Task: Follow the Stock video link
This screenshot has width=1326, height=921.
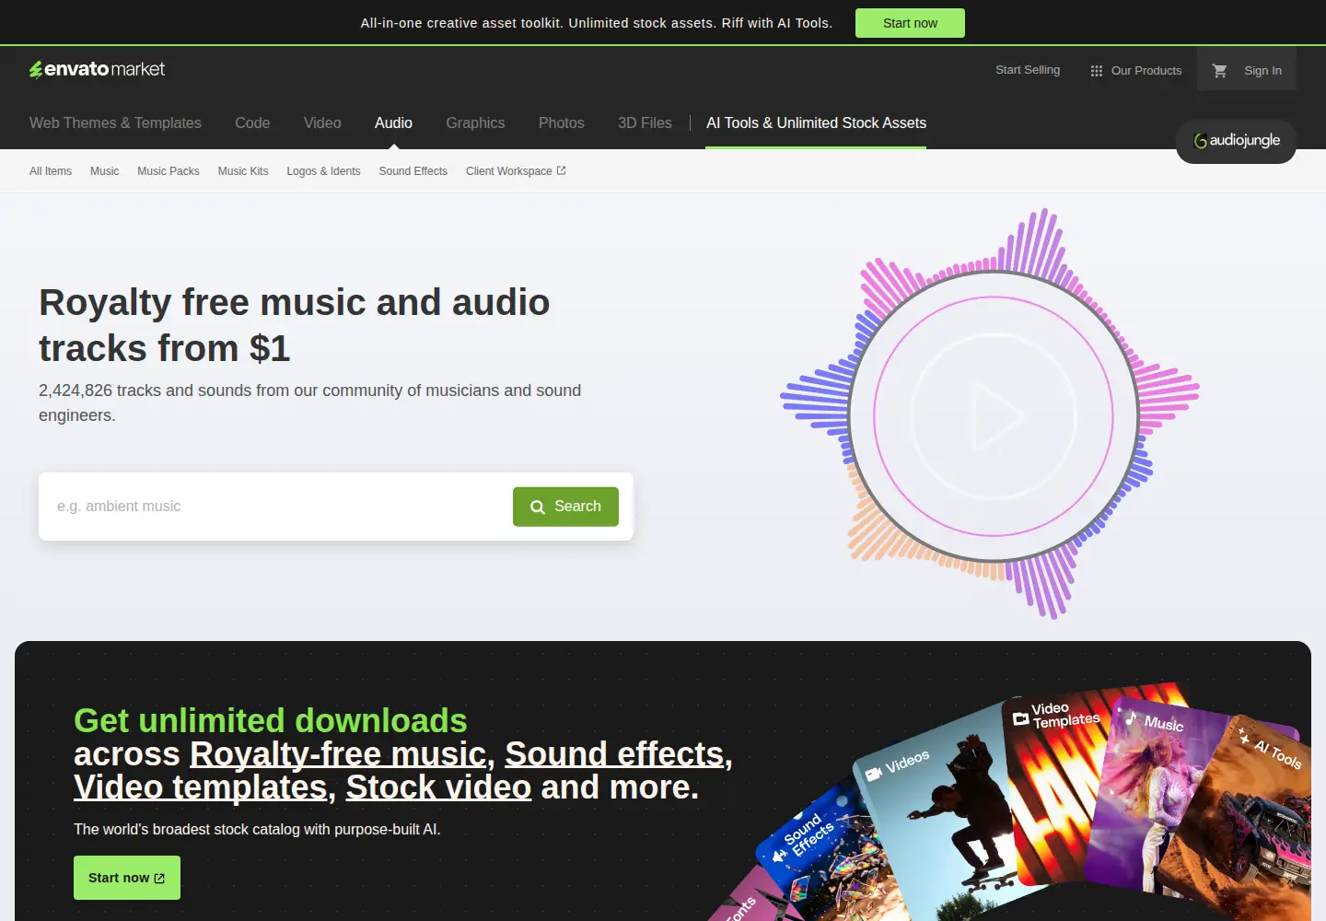Action: click(438, 787)
